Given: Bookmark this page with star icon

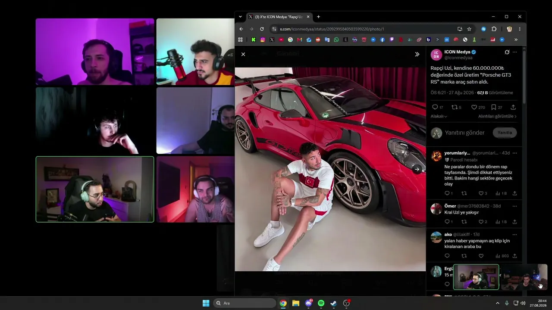Looking at the screenshot, I should coord(469,29).
